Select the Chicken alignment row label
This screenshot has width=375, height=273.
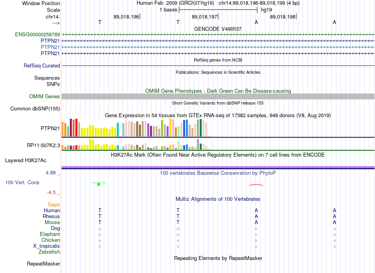click(51, 240)
